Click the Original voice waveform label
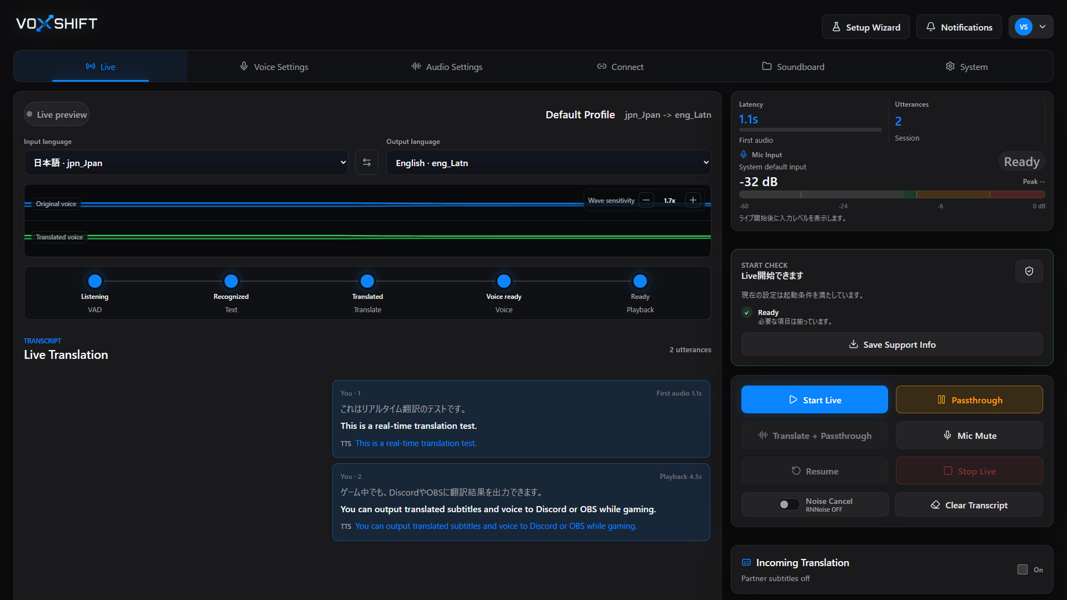Image resolution: width=1067 pixels, height=600 pixels. click(x=56, y=204)
